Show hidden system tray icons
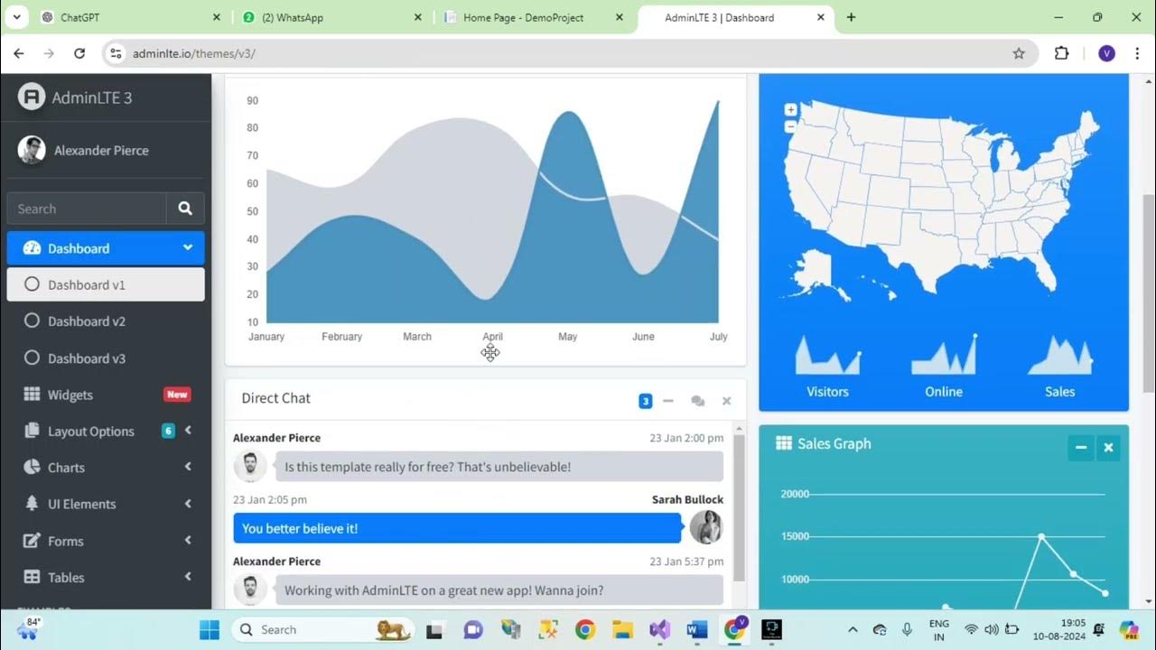 pos(852,629)
